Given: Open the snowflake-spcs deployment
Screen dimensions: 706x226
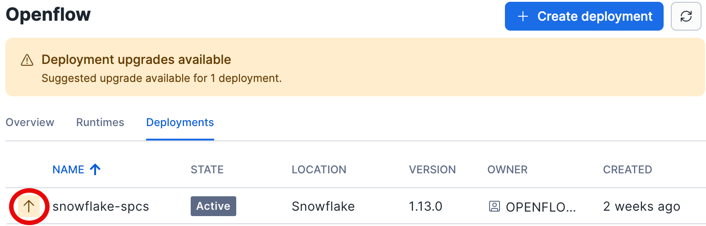Looking at the screenshot, I should [x=101, y=207].
